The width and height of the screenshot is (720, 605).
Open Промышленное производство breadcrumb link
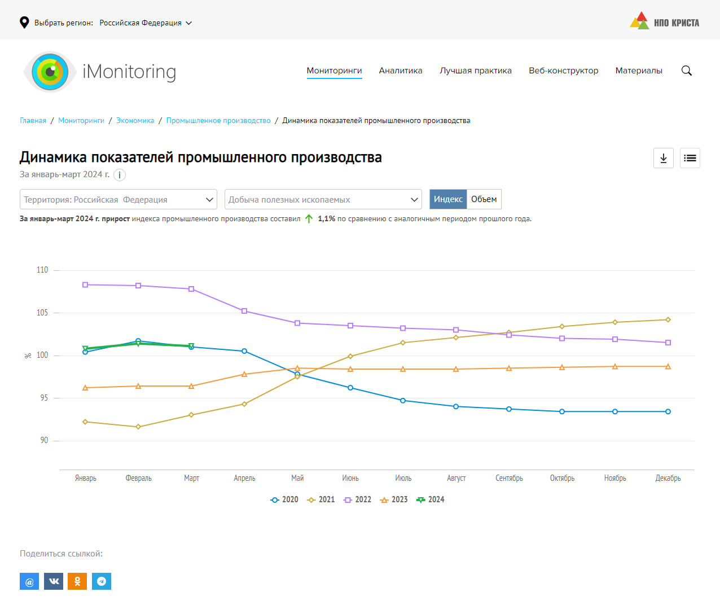pyautogui.click(x=218, y=121)
